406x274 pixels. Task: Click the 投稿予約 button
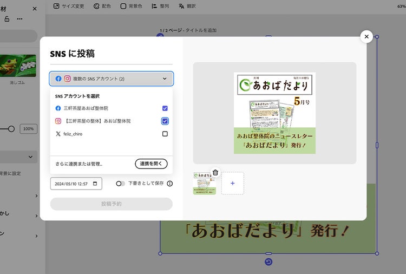[x=112, y=204]
